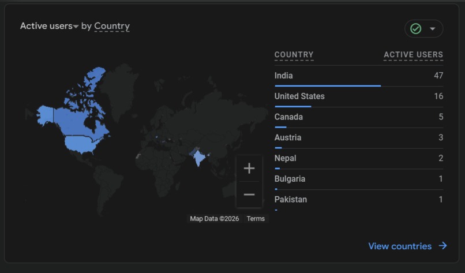465x273 pixels.
Task: Click the arrow next to View countries
Action: pyautogui.click(x=442, y=246)
